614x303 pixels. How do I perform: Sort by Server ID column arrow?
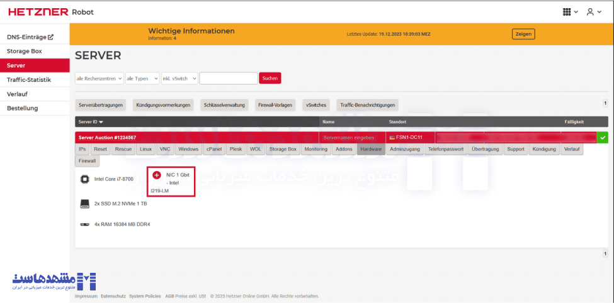coord(101,122)
